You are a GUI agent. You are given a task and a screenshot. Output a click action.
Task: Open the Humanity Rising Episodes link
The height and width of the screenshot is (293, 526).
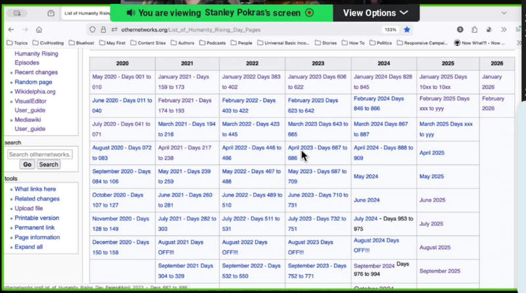[36, 58]
